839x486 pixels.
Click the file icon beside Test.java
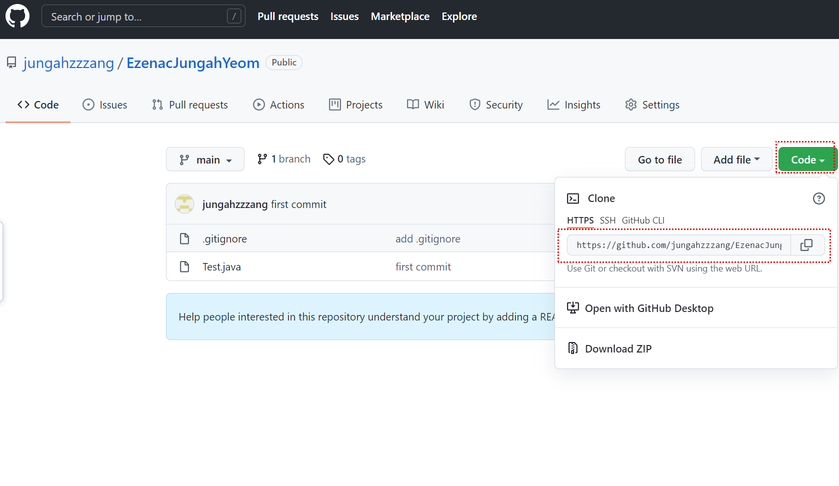tap(184, 266)
